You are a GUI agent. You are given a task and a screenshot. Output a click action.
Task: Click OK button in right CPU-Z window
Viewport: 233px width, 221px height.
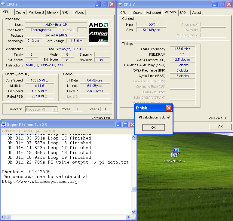(220, 127)
